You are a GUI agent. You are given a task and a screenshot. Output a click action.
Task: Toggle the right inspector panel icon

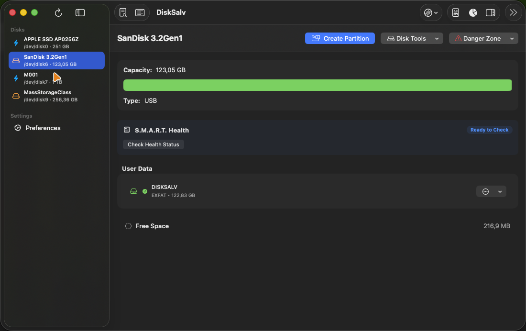point(491,13)
